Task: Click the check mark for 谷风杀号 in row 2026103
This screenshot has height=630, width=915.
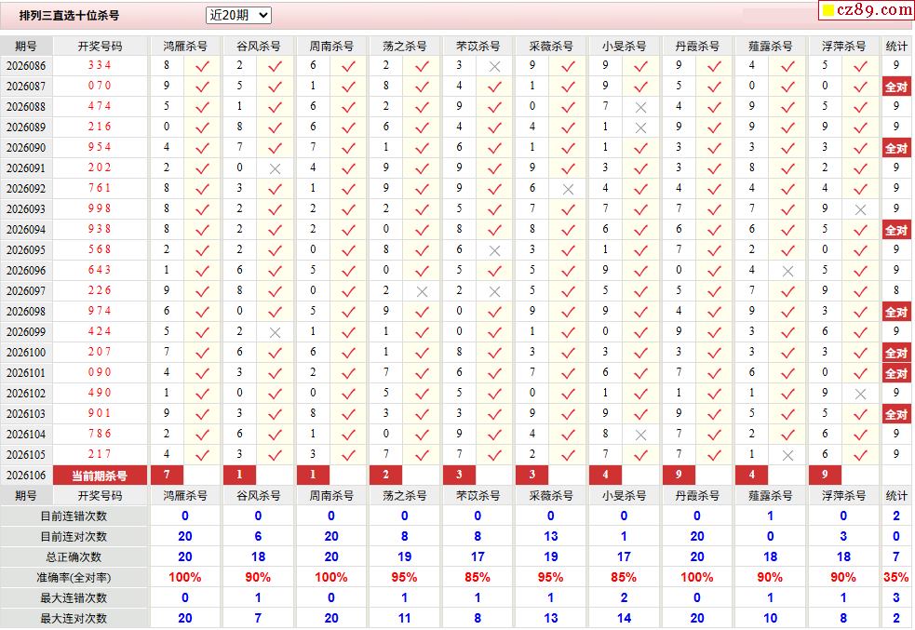Action: pos(275,414)
